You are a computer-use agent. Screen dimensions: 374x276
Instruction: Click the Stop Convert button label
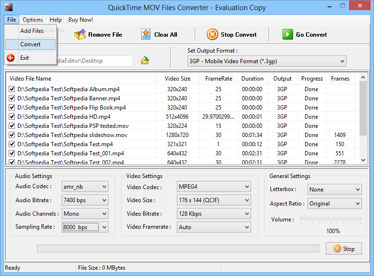(x=239, y=35)
